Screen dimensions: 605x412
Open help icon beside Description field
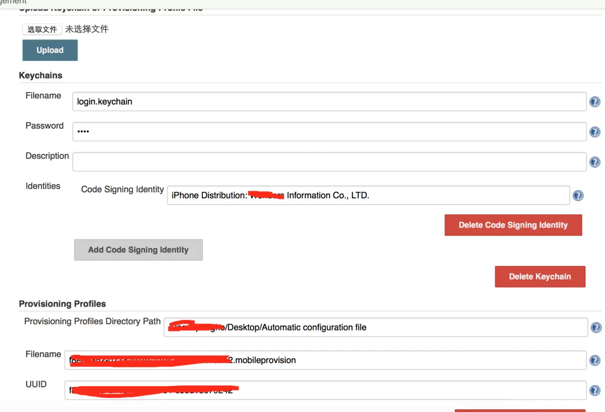click(595, 162)
